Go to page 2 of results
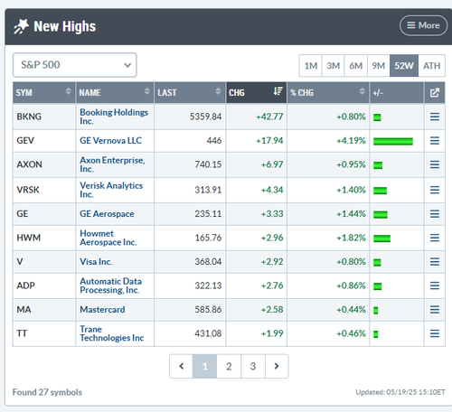Viewport: 452px width, 412px height. tap(229, 366)
